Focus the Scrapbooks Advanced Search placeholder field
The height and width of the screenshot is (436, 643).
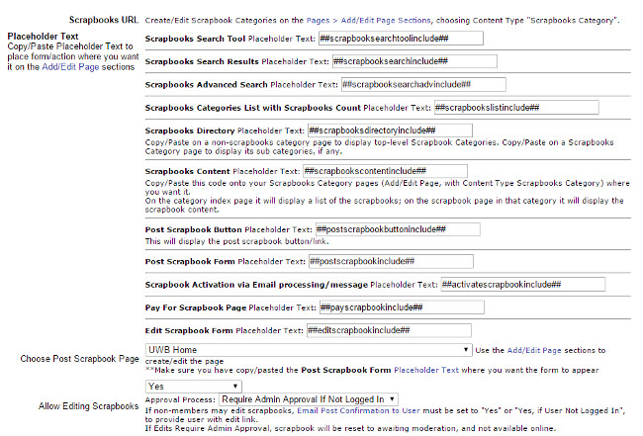(409, 85)
